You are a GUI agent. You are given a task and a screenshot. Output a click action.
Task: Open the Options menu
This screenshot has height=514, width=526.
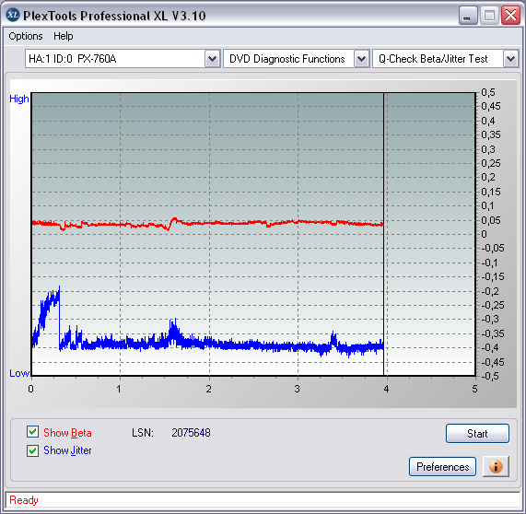[x=26, y=36]
